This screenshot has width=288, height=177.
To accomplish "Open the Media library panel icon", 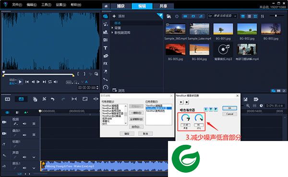I will click(x=106, y=16).
